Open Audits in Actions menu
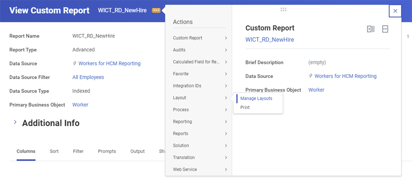 tap(179, 50)
